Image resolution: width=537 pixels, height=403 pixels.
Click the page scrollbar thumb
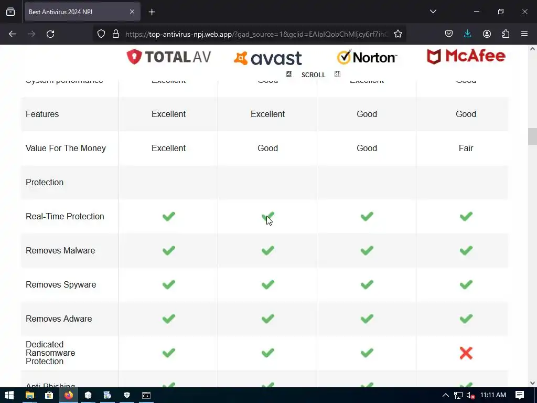click(532, 136)
